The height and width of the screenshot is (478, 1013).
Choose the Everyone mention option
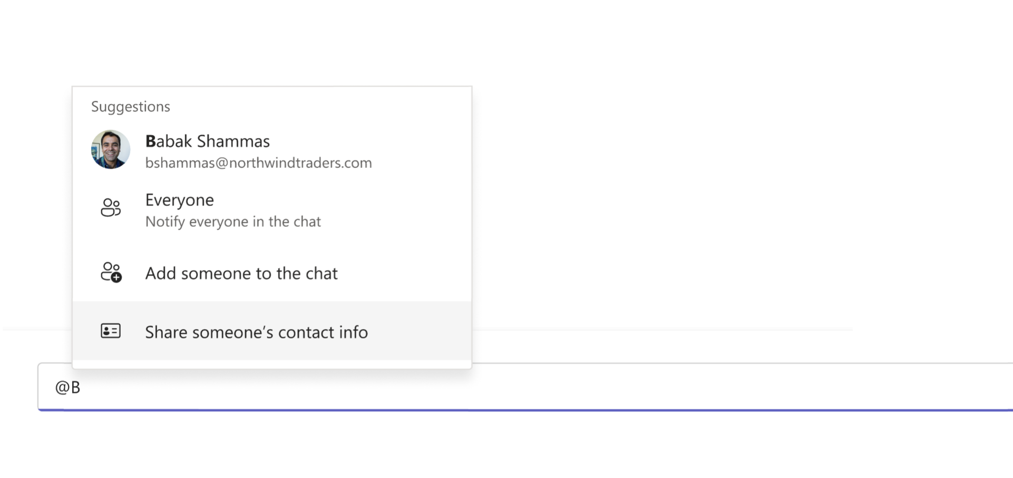coord(180,200)
